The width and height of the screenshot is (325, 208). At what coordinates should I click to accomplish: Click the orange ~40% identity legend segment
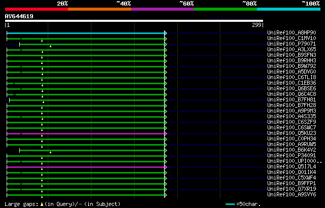click(100, 9)
